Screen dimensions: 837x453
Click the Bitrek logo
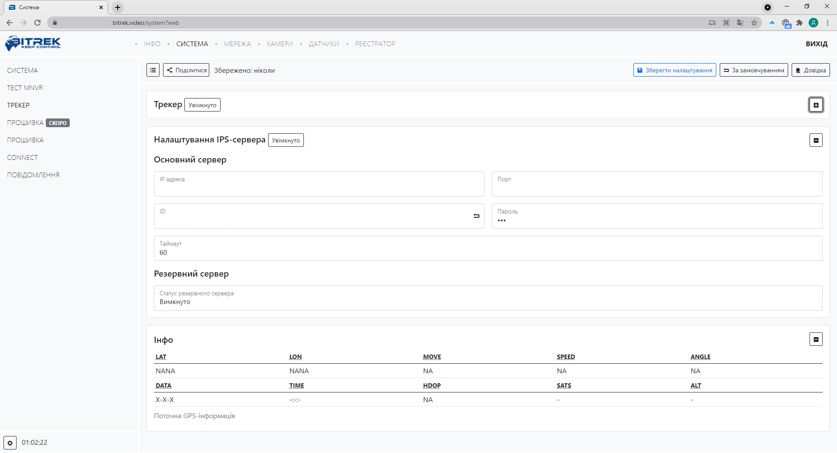[x=33, y=43]
